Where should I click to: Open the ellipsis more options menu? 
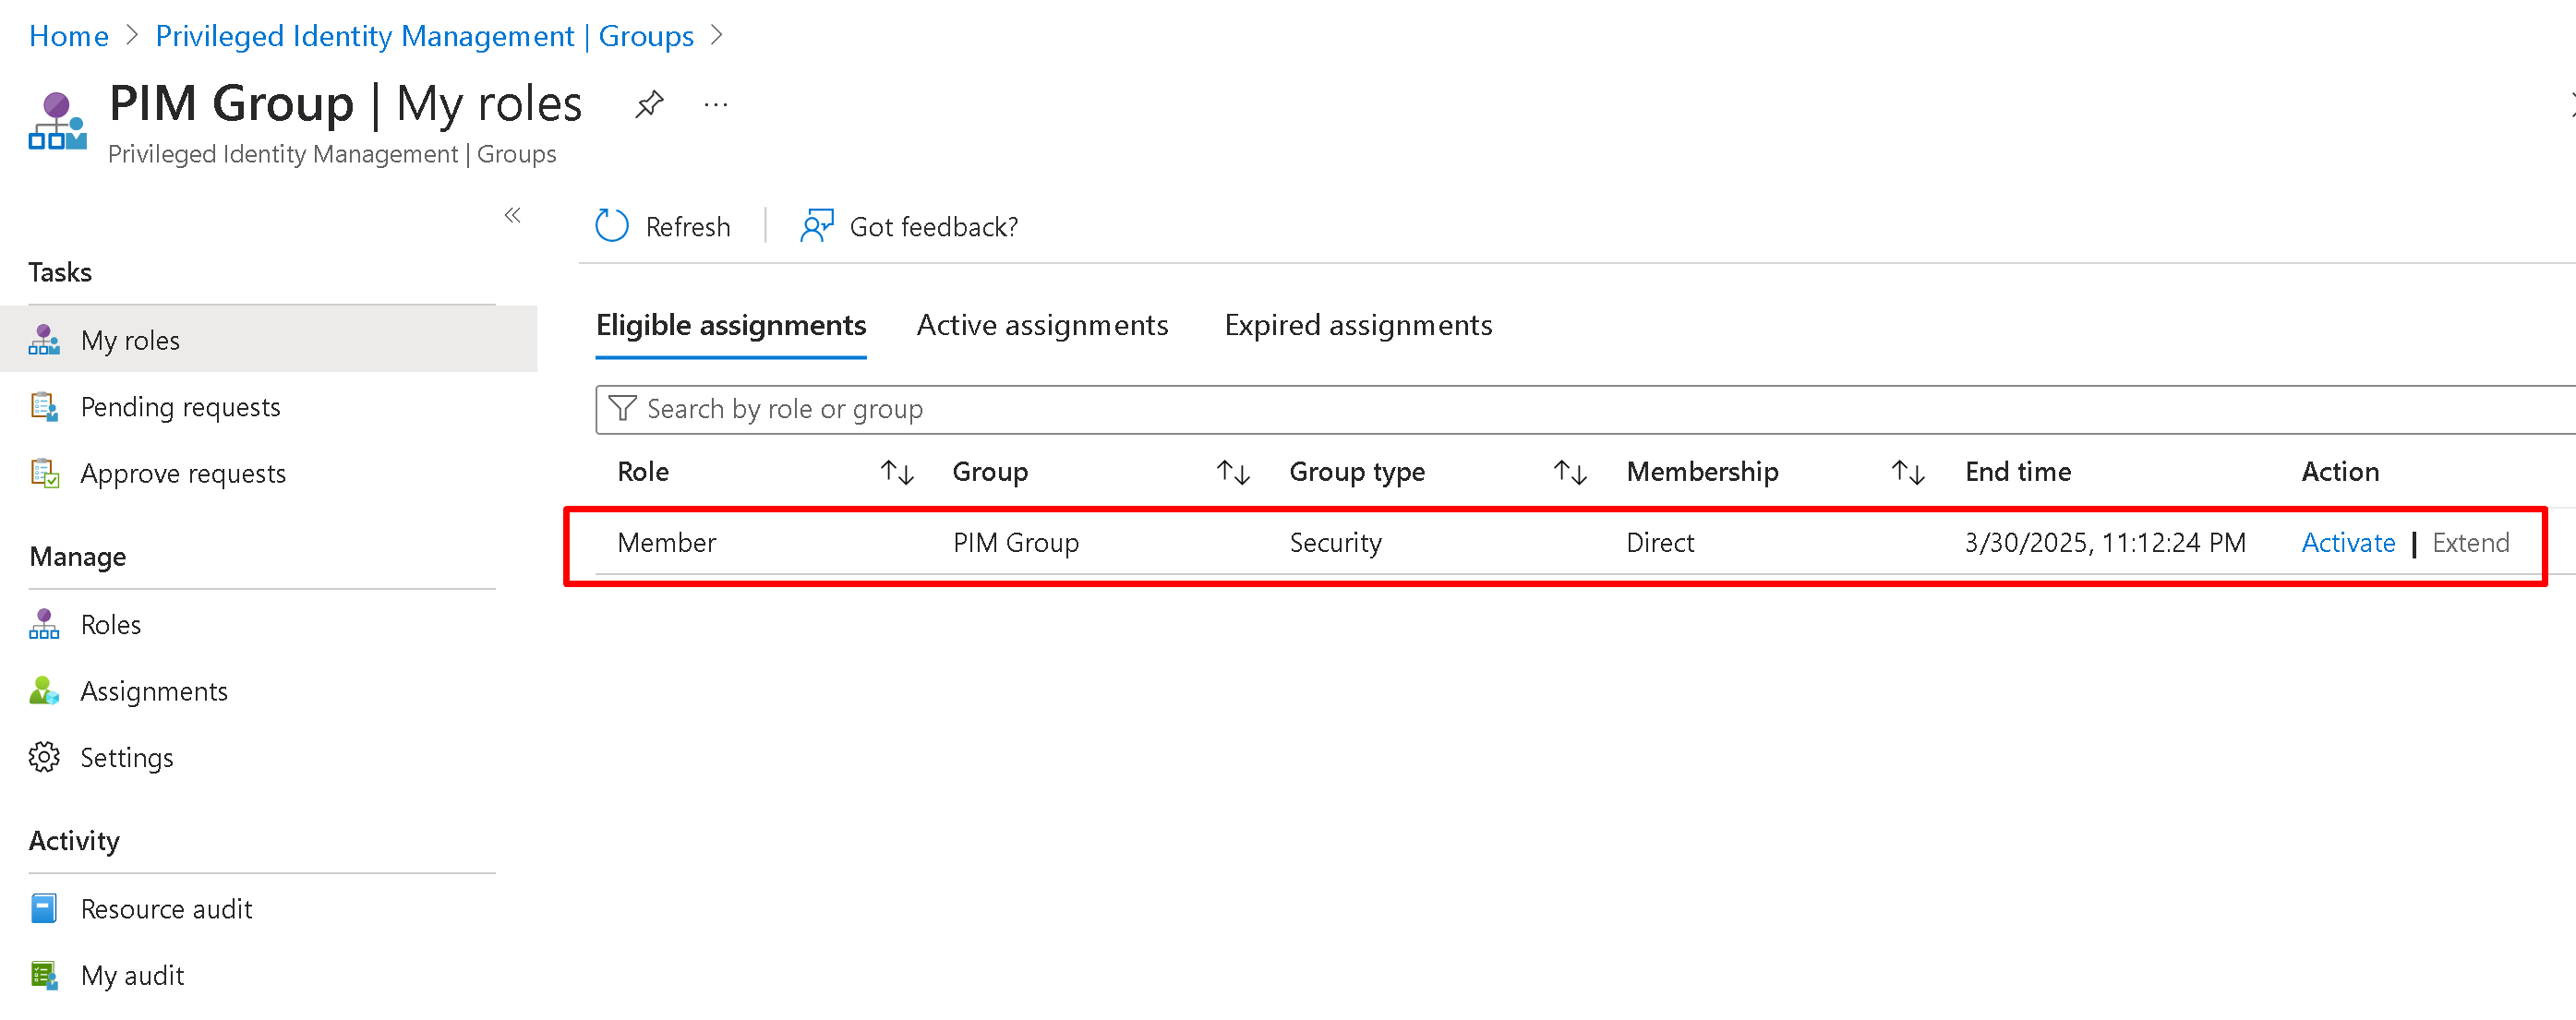click(x=715, y=104)
